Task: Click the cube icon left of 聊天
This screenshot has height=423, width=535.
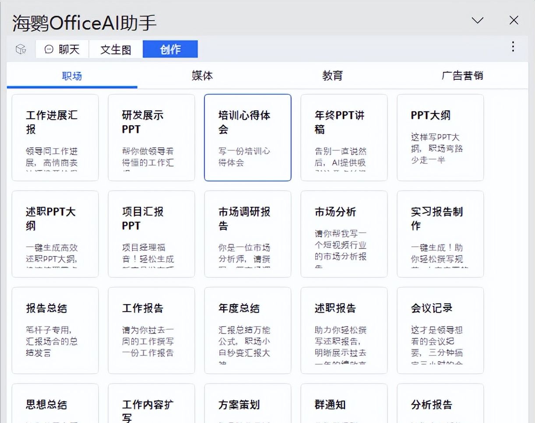Action: tap(21, 49)
